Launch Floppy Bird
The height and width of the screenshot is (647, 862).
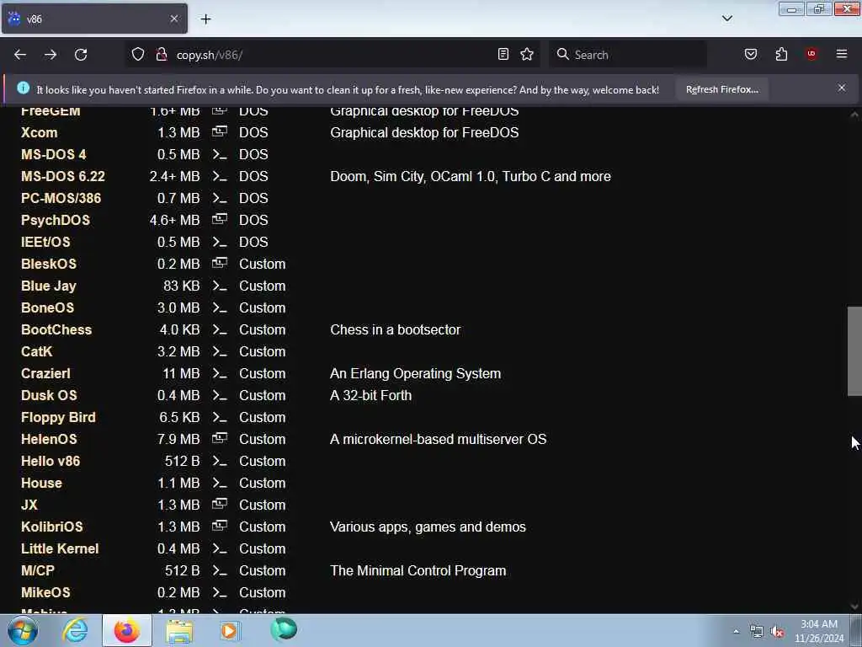coord(58,418)
